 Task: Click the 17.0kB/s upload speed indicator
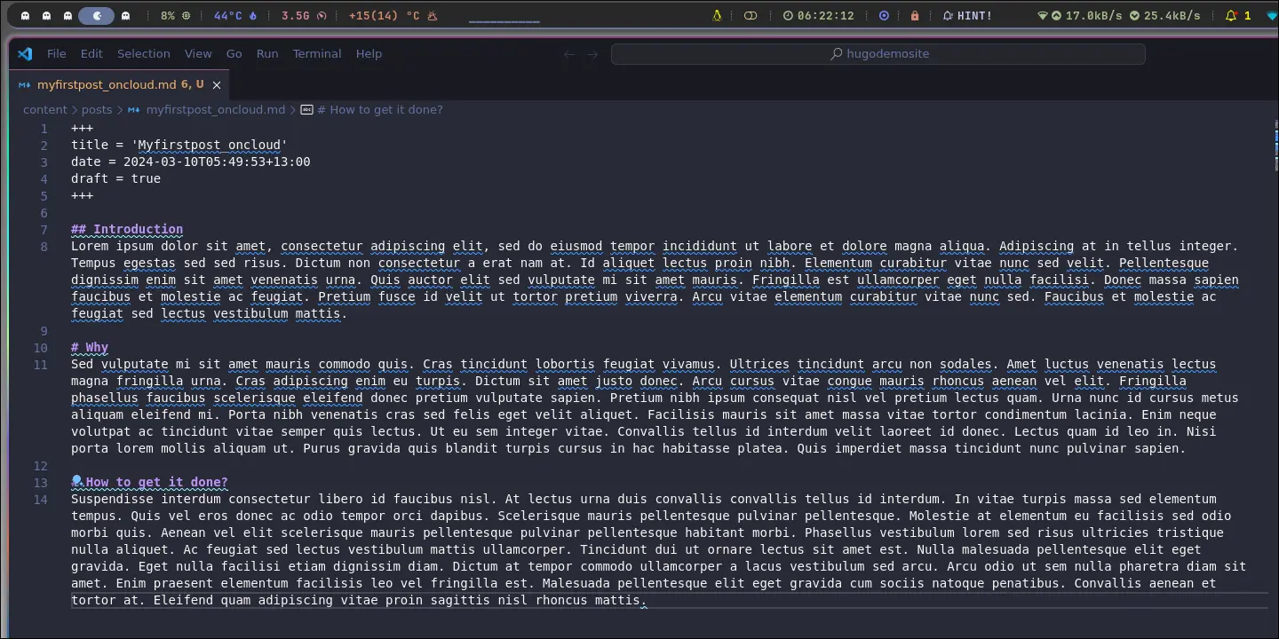point(1087,15)
